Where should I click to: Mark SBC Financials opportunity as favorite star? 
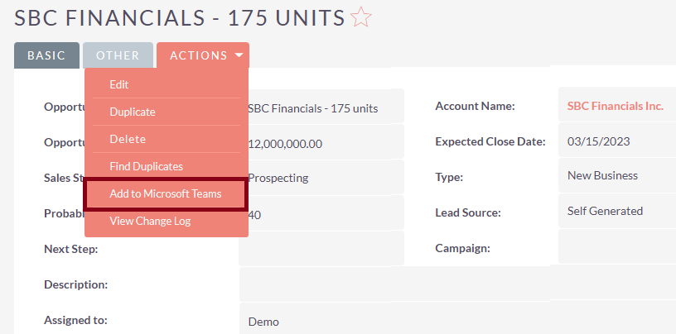(x=361, y=17)
